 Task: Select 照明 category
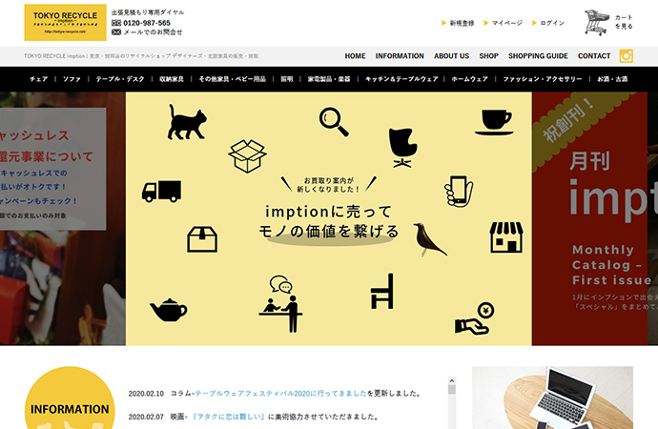[287, 79]
